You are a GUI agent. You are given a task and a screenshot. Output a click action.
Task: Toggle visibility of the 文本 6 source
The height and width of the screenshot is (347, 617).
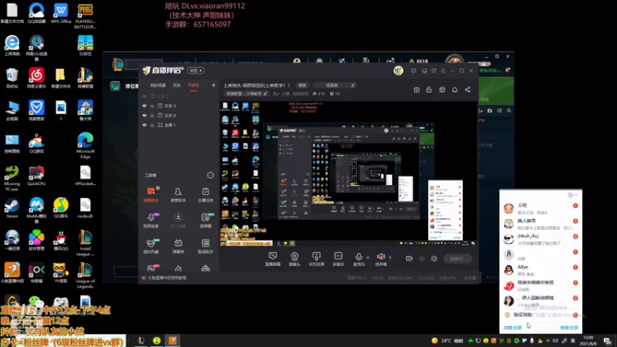pos(144,115)
